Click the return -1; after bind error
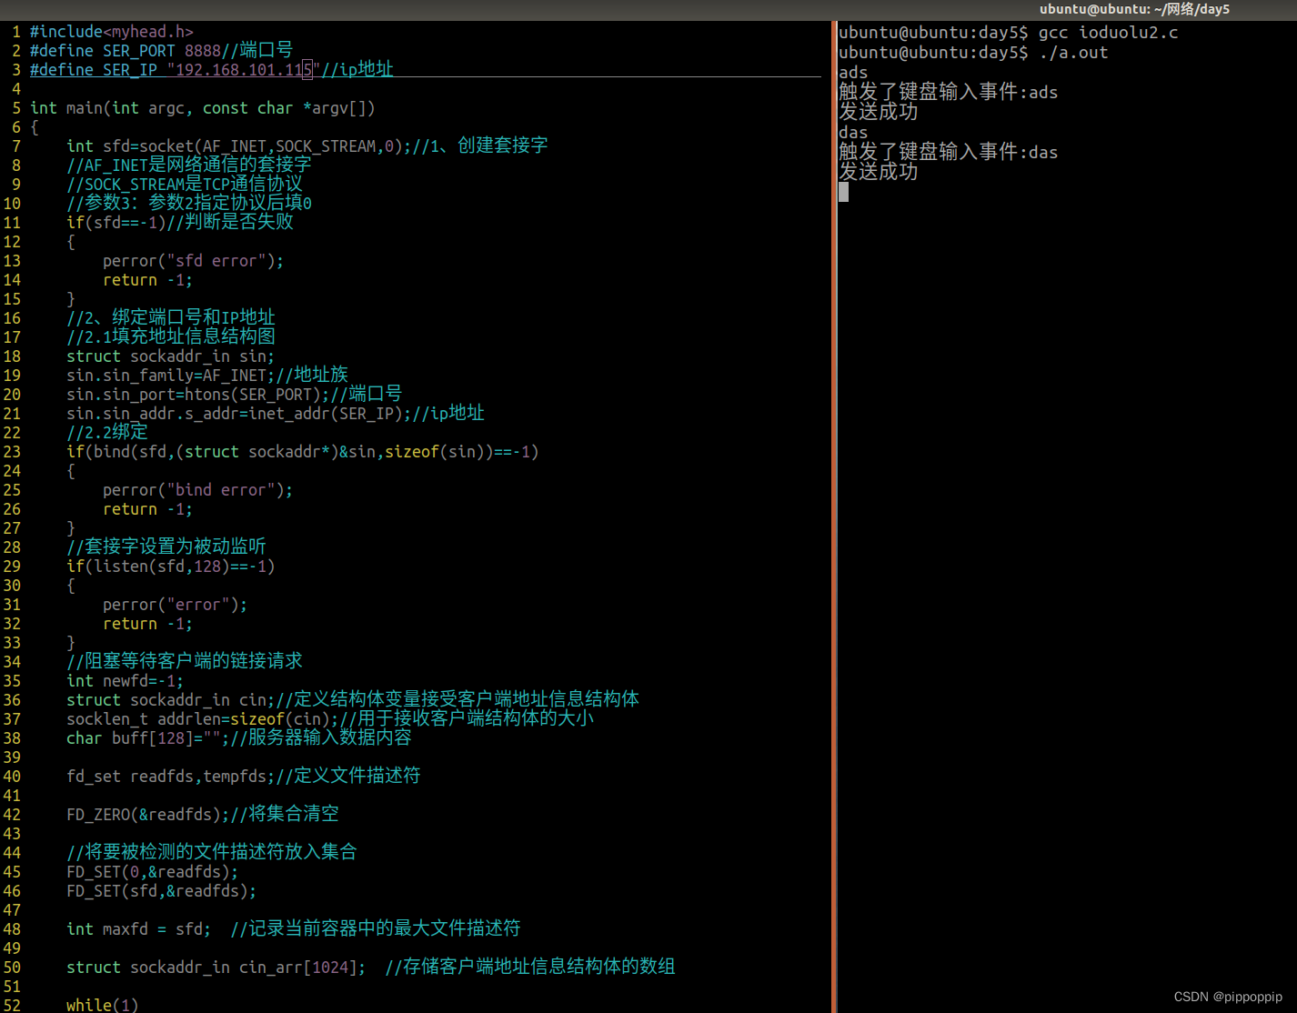This screenshot has height=1013, width=1297. (147, 509)
